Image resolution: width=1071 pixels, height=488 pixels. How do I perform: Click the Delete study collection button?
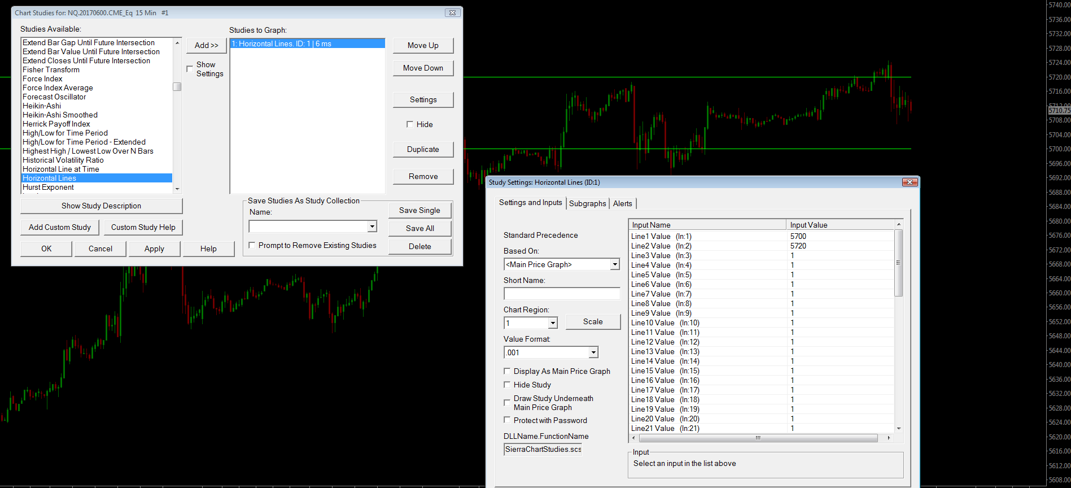(x=419, y=246)
